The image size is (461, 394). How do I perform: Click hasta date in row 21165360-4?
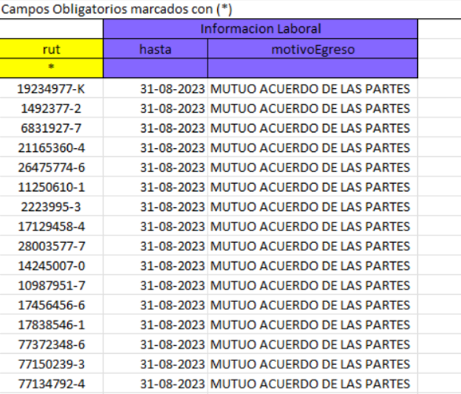click(156, 147)
